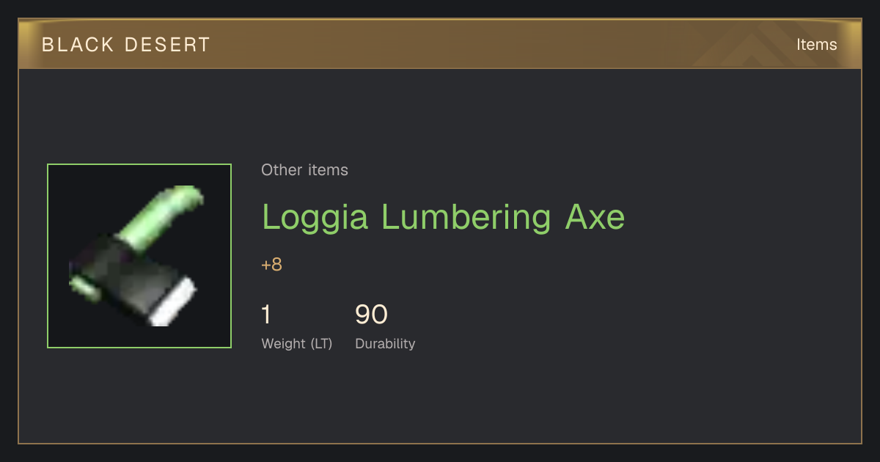Click the word Axe in the item title

pos(595,217)
